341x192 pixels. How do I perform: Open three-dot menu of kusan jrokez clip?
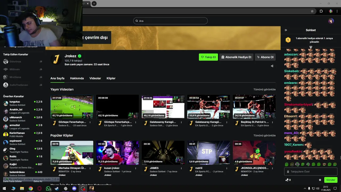(136, 169)
